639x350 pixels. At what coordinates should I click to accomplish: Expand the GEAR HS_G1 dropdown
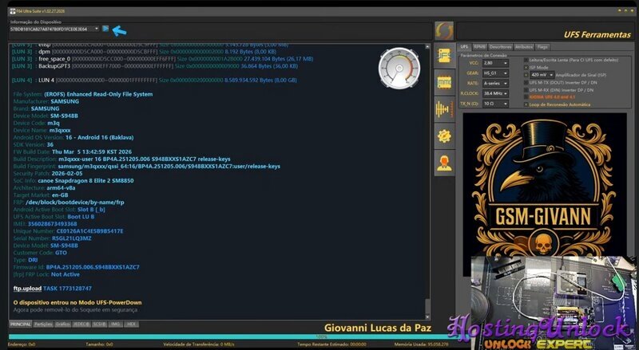tap(494, 72)
